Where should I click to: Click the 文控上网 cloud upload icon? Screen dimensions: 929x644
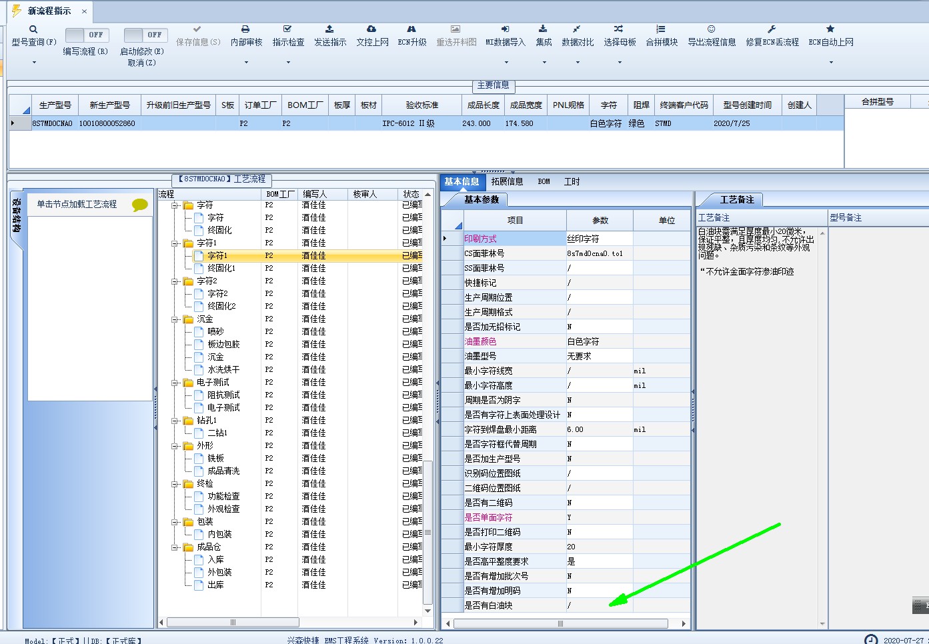click(x=371, y=29)
